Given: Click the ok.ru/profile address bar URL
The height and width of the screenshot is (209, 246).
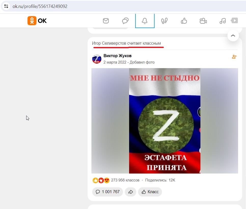Looking at the screenshot, I should coord(40,6).
